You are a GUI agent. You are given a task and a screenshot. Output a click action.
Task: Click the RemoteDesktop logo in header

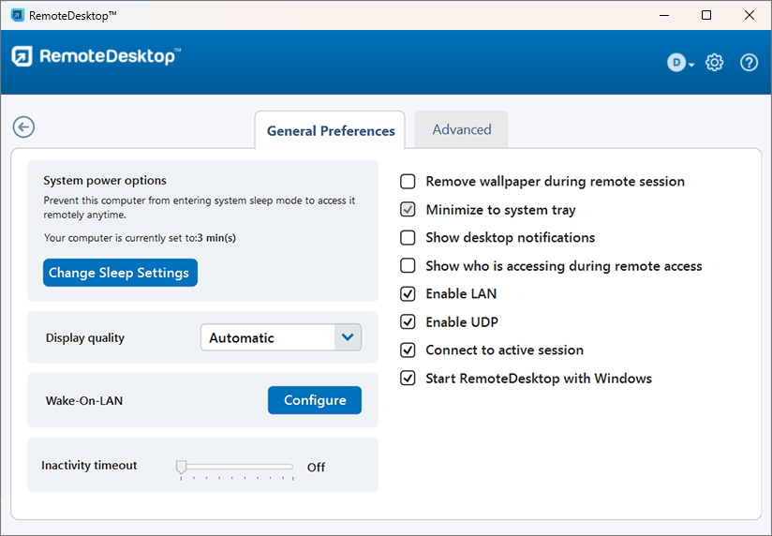click(96, 57)
